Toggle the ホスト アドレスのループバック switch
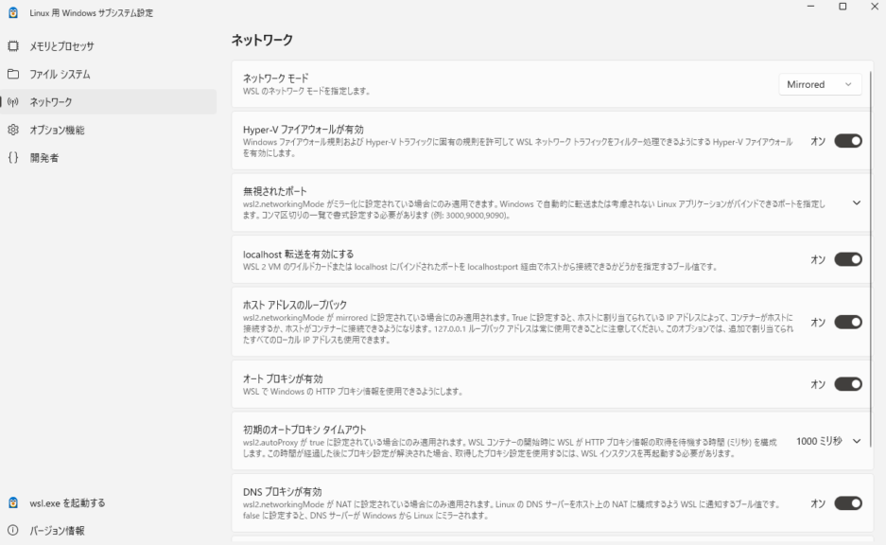The image size is (886, 545). point(847,323)
